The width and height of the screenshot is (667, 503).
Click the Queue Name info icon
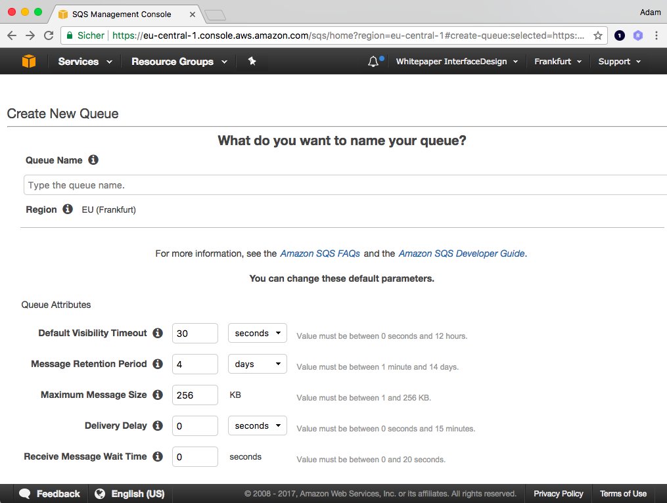coord(93,160)
